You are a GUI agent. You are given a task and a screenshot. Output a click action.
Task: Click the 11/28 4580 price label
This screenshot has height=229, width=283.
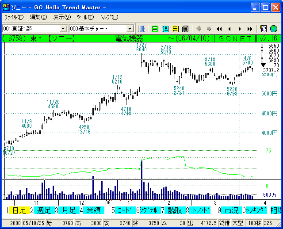click(53, 104)
